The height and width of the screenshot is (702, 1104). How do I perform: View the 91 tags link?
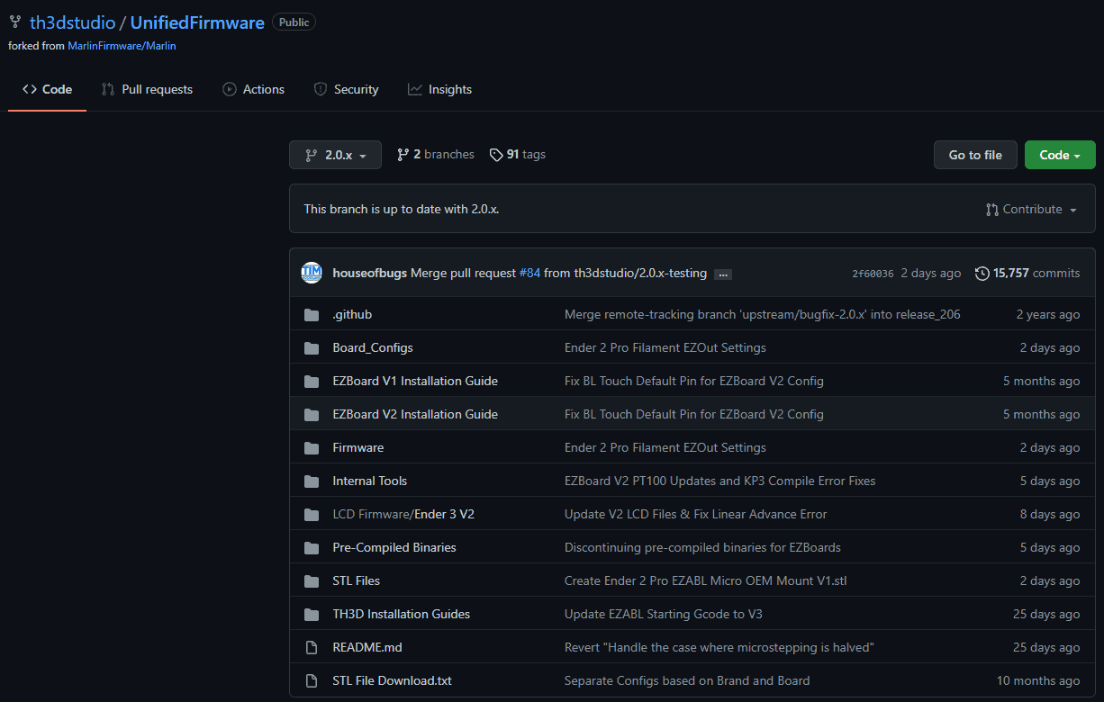point(518,155)
